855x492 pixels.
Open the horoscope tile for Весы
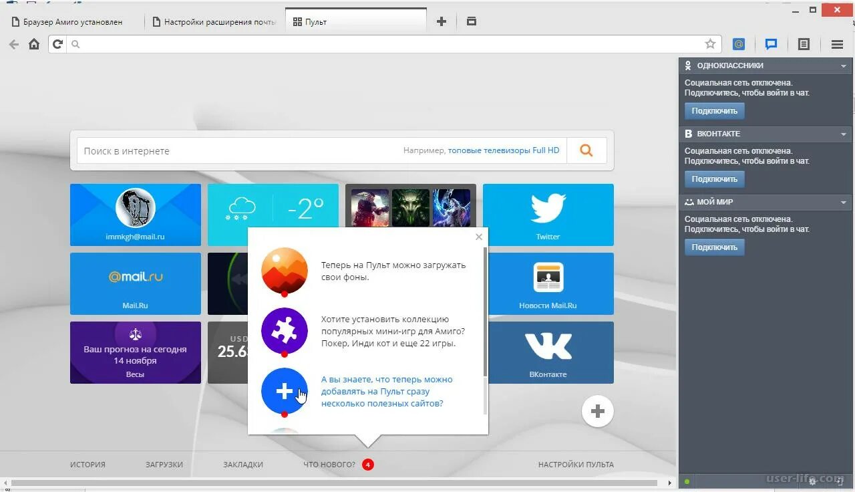click(x=136, y=352)
